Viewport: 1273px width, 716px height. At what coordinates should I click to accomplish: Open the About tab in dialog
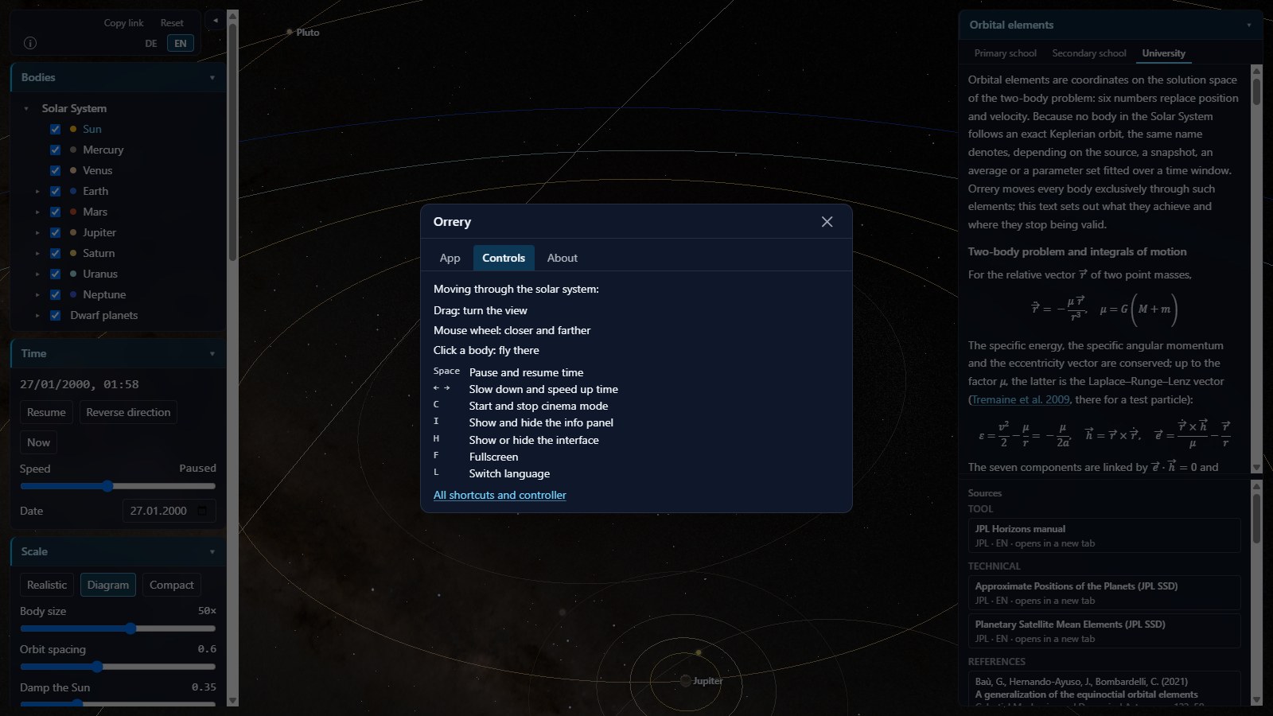tap(563, 258)
